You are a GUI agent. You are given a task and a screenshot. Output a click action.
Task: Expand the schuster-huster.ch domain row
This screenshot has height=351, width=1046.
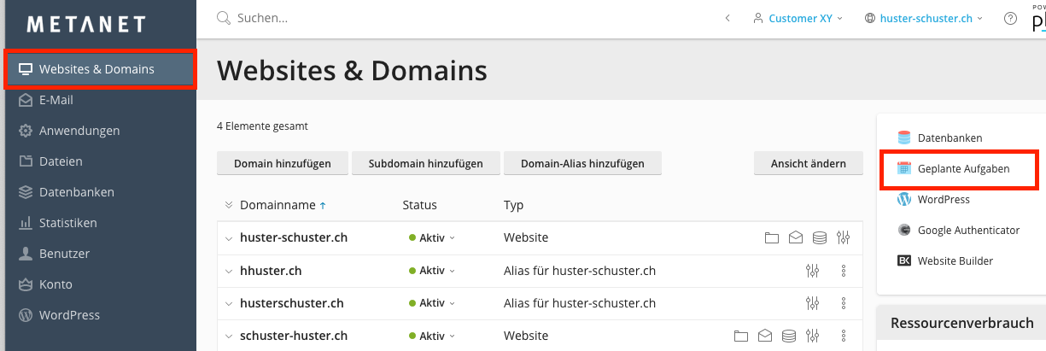229,336
